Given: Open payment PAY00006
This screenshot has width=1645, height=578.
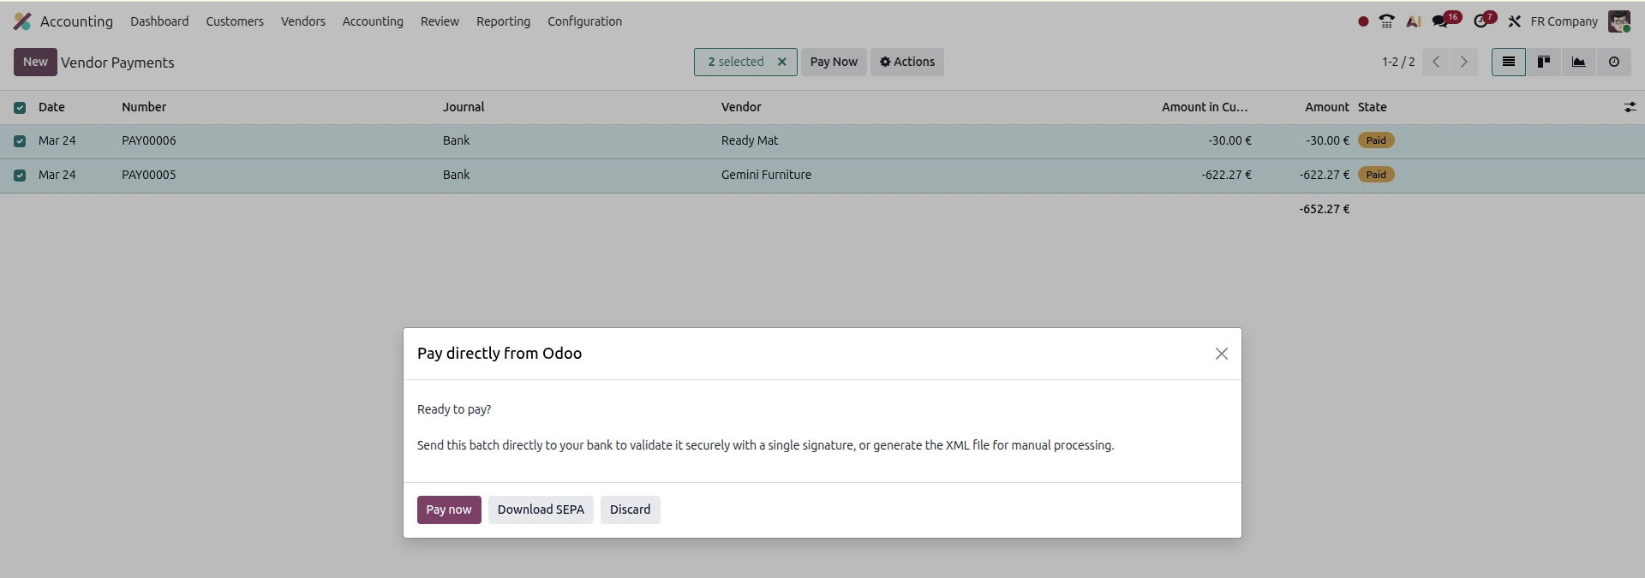Looking at the screenshot, I should pos(148,140).
